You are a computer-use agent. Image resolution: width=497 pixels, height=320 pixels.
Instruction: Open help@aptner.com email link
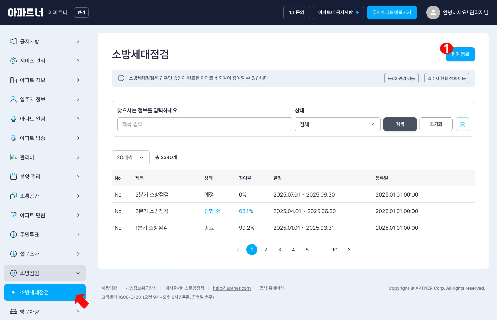pyautogui.click(x=232, y=288)
